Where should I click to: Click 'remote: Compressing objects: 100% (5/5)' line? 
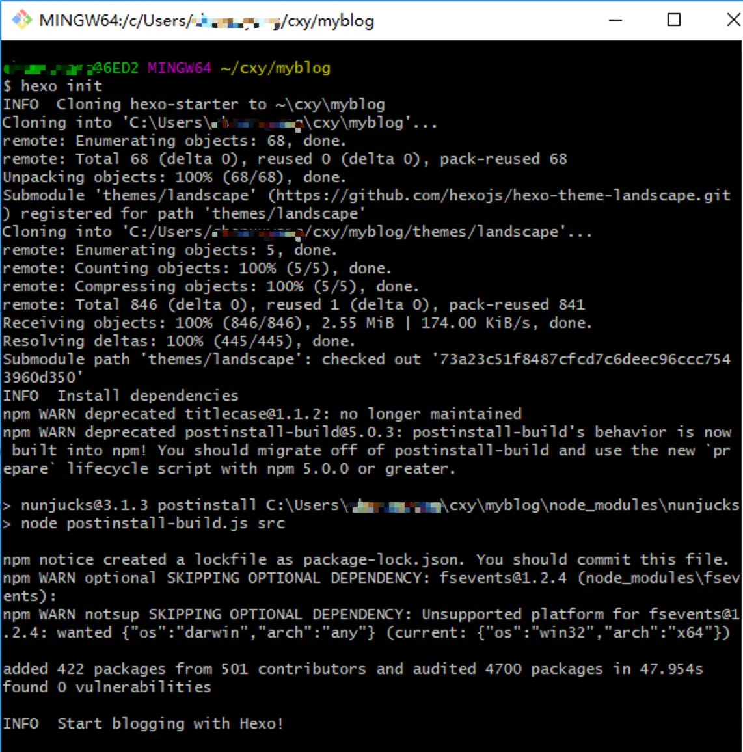211,287
